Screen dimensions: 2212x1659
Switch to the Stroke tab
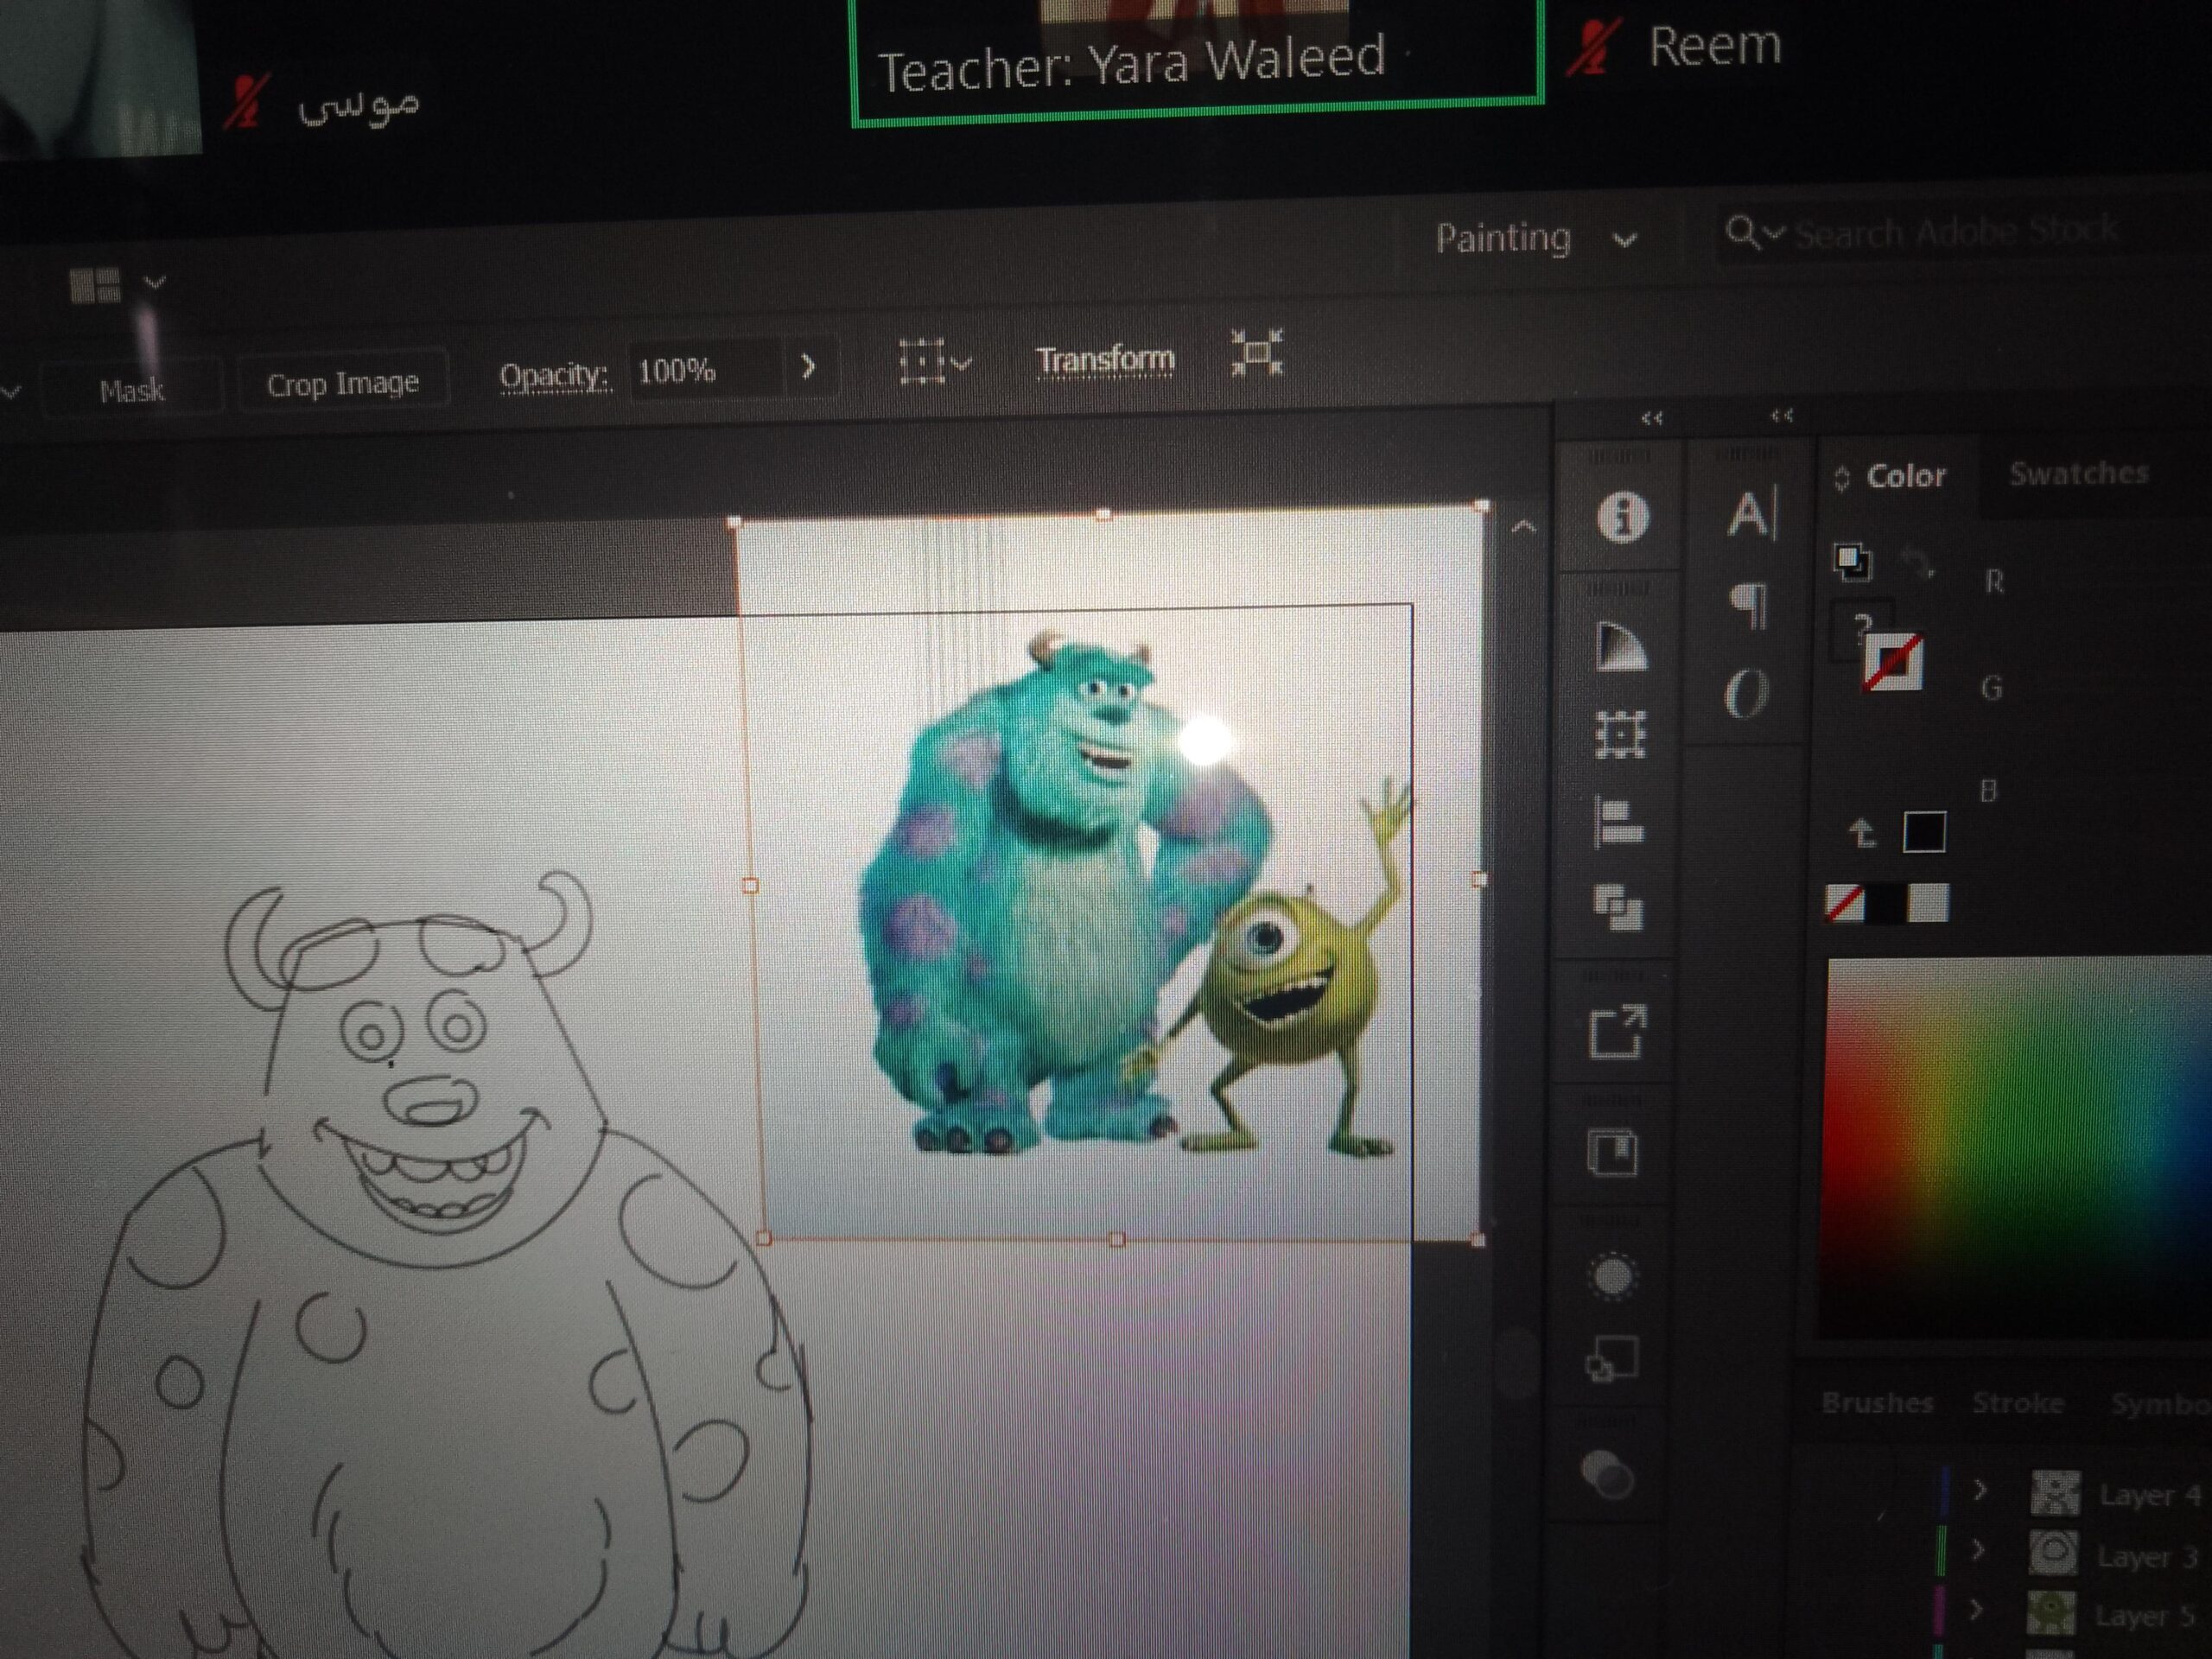[2018, 1404]
